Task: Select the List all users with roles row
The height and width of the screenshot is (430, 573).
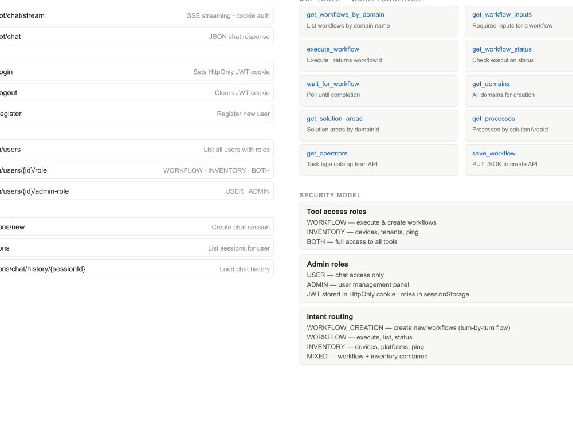Action: coord(136,149)
